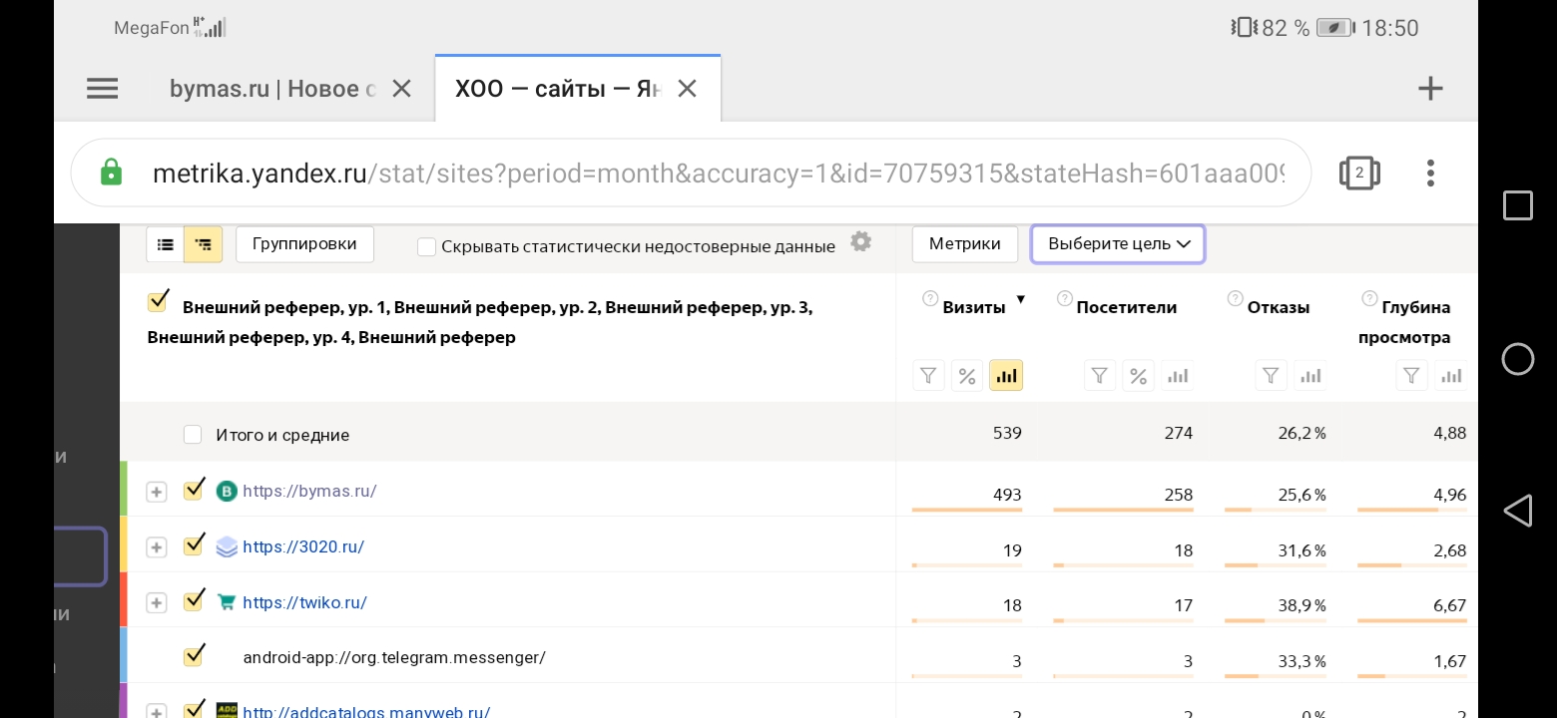Toggle the highlighted chart icon under Визиты
The height and width of the screenshot is (718, 1557).
coord(1006,376)
